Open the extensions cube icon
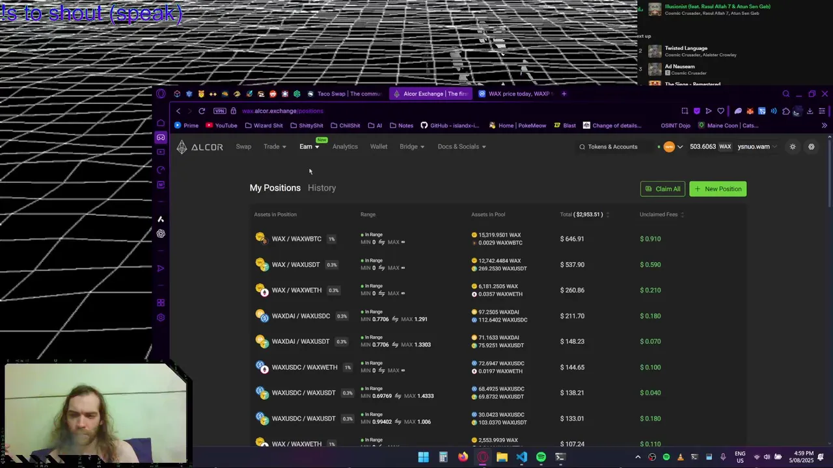This screenshot has height=468, width=833. click(785, 111)
